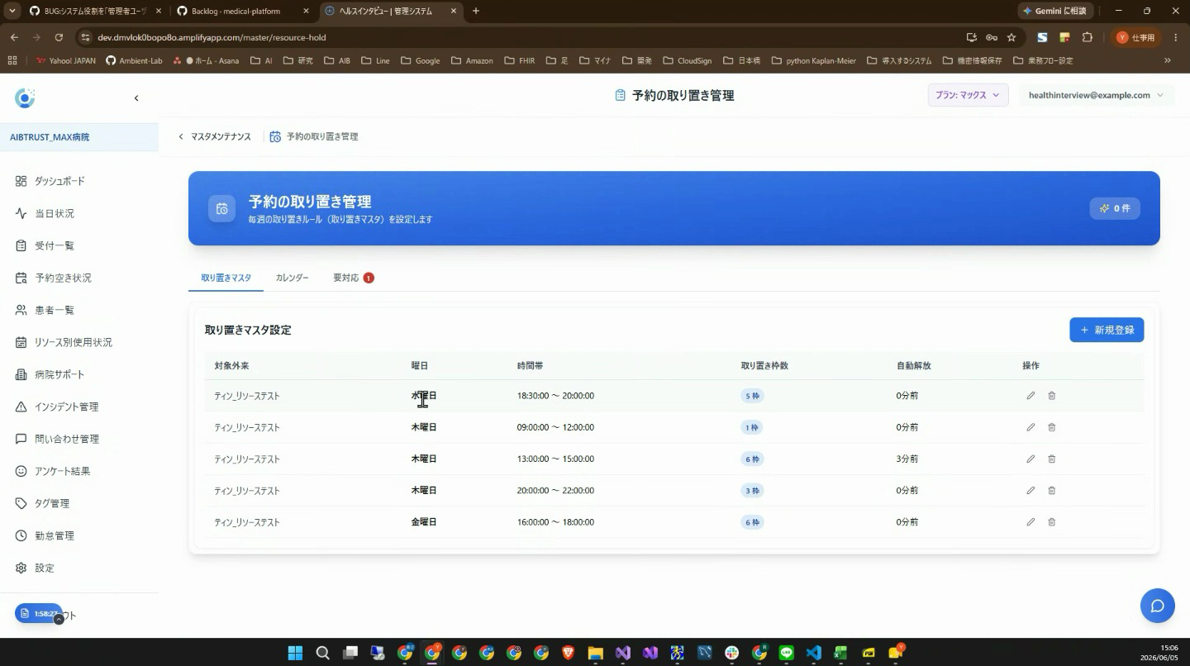Open the browser tab list dropdown

(x=12, y=11)
